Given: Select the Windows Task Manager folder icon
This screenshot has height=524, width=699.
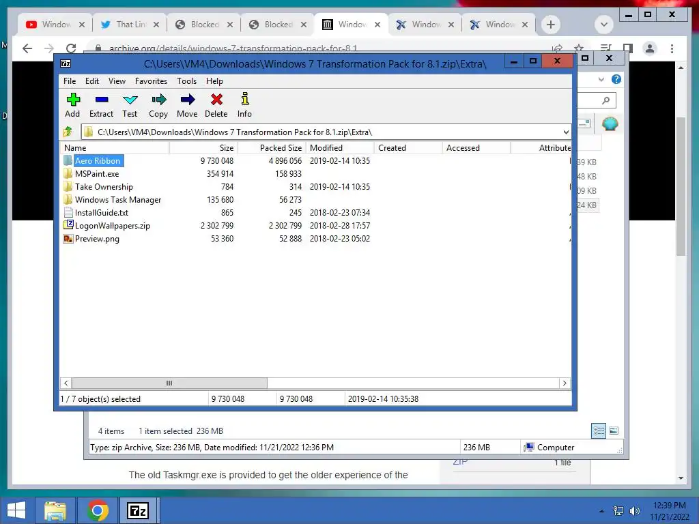Looking at the screenshot, I should 68,200.
